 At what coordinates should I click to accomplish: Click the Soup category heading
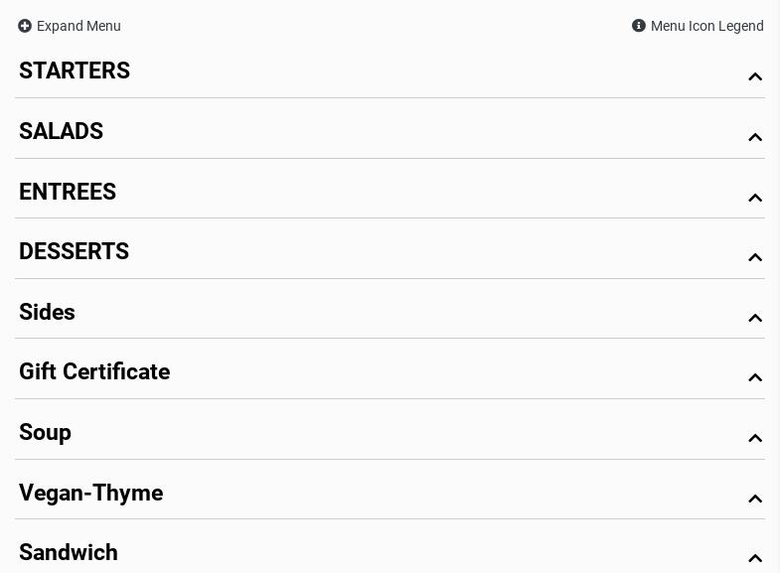(x=45, y=432)
